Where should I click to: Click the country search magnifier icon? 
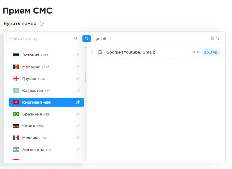pyautogui.click(x=76, y=39)
